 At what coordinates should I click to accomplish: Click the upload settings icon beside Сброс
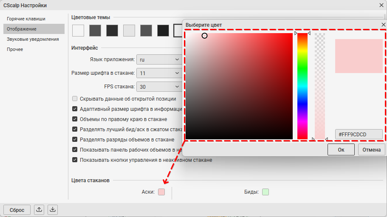39,210
